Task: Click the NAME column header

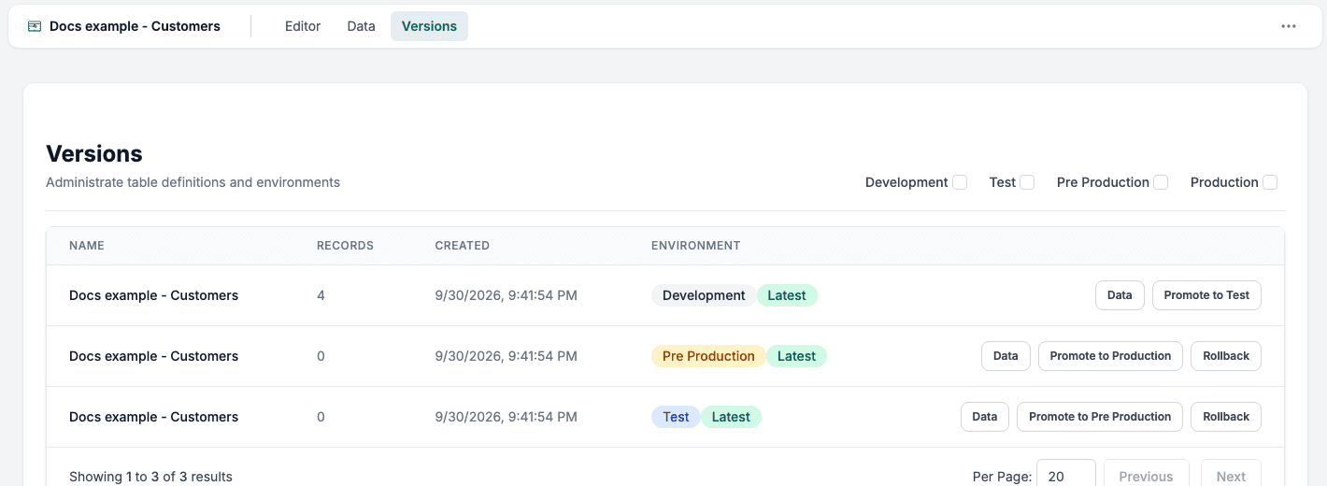Action: point(87,246)
